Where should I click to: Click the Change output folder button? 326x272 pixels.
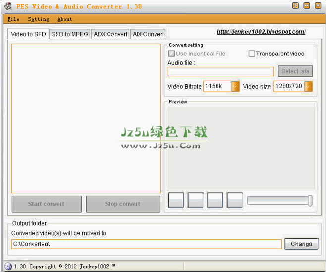pyautogui.click(x=301, y=244)
